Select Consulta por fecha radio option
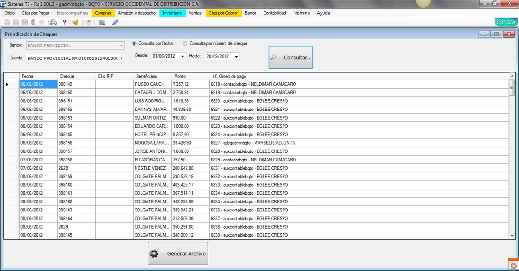Screen dimensions: 519x271 (x=134, y=43)
